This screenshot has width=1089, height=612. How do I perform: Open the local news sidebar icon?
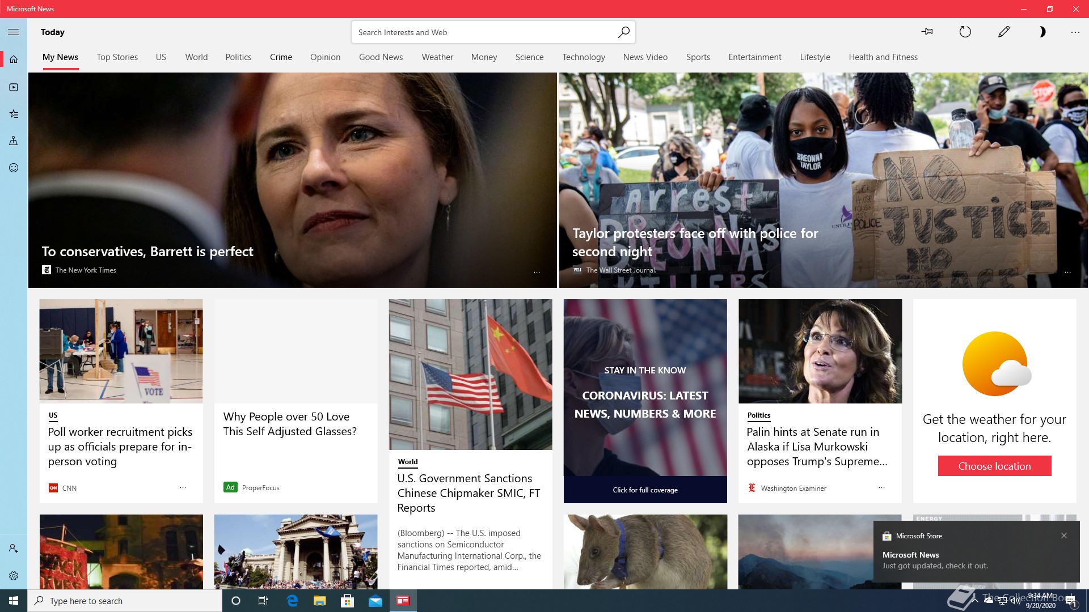14,141
